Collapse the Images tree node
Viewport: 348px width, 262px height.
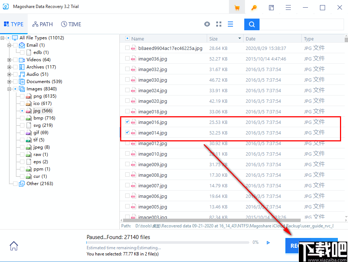coord(9,89)
